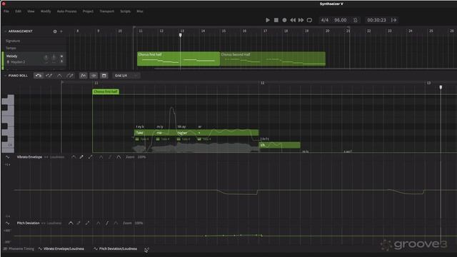Select the pencil tool in Vibrato Envelope panel
Screen dimensions: 457x257
[81, 157]
